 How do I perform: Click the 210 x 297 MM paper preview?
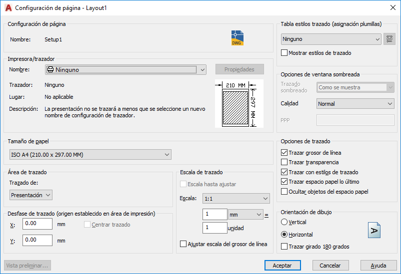[239, 103]
